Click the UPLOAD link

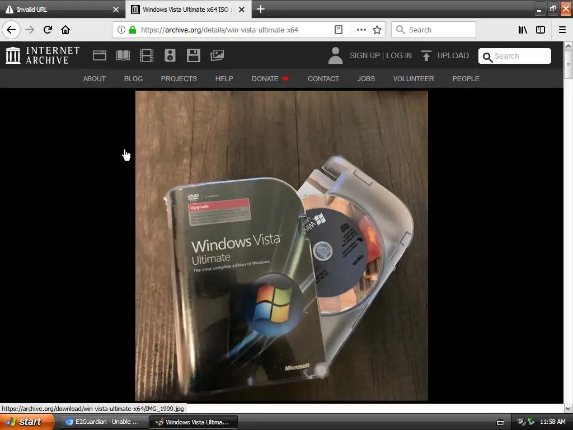click(453, 55)
